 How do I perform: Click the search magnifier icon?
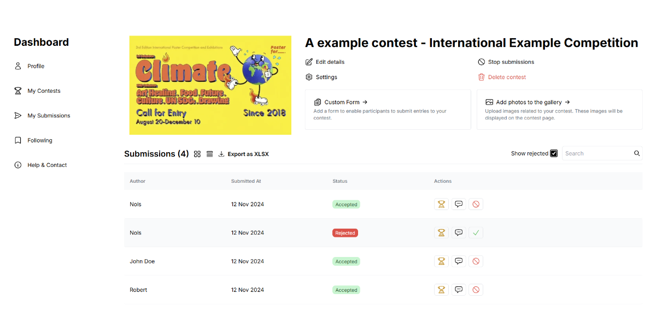pos(637,153)
